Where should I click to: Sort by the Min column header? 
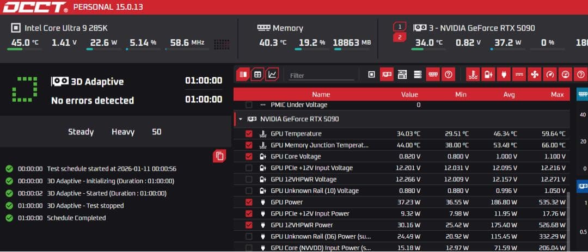coord(461,95)
